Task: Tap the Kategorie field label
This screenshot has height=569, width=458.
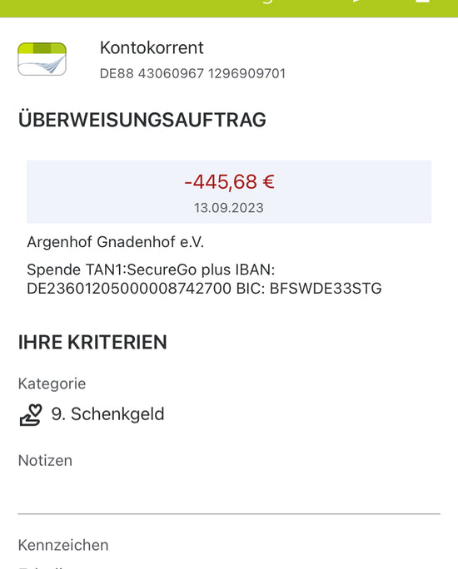Action: coord(52,383)
